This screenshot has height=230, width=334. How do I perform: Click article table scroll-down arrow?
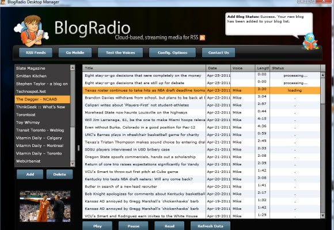point(322,216)
